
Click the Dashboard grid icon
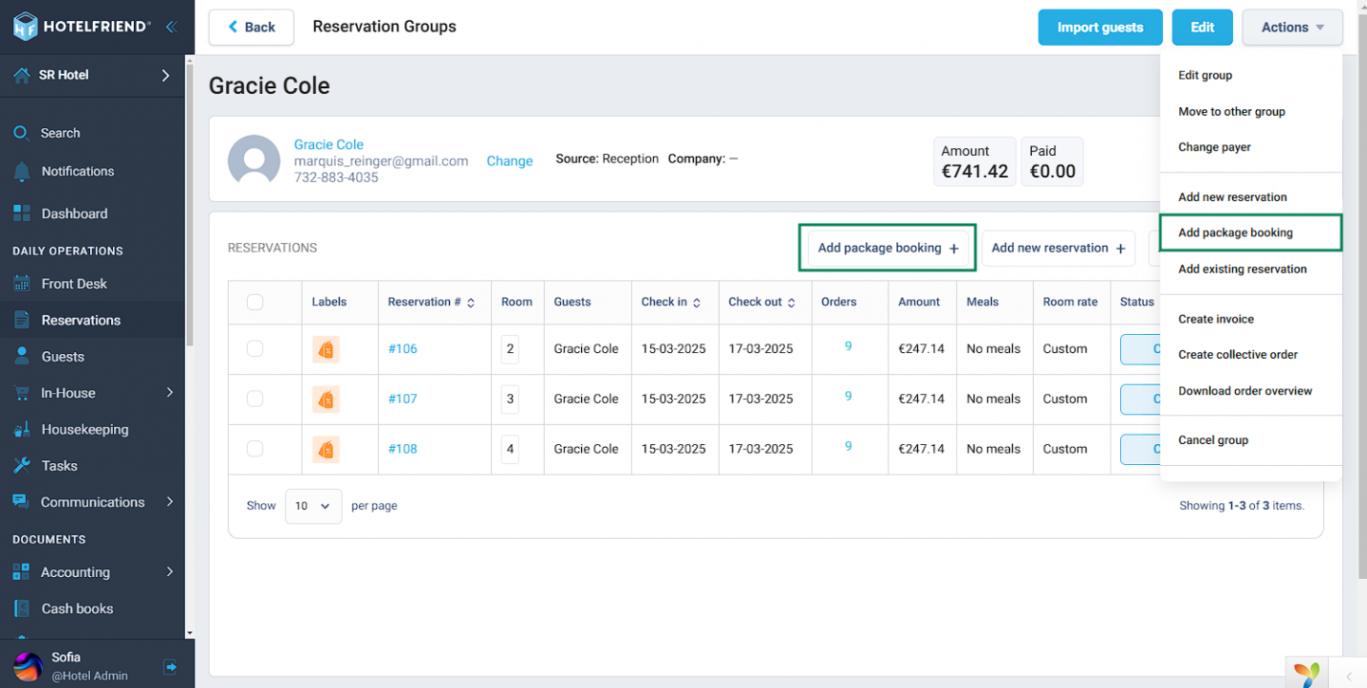point(22,214)
